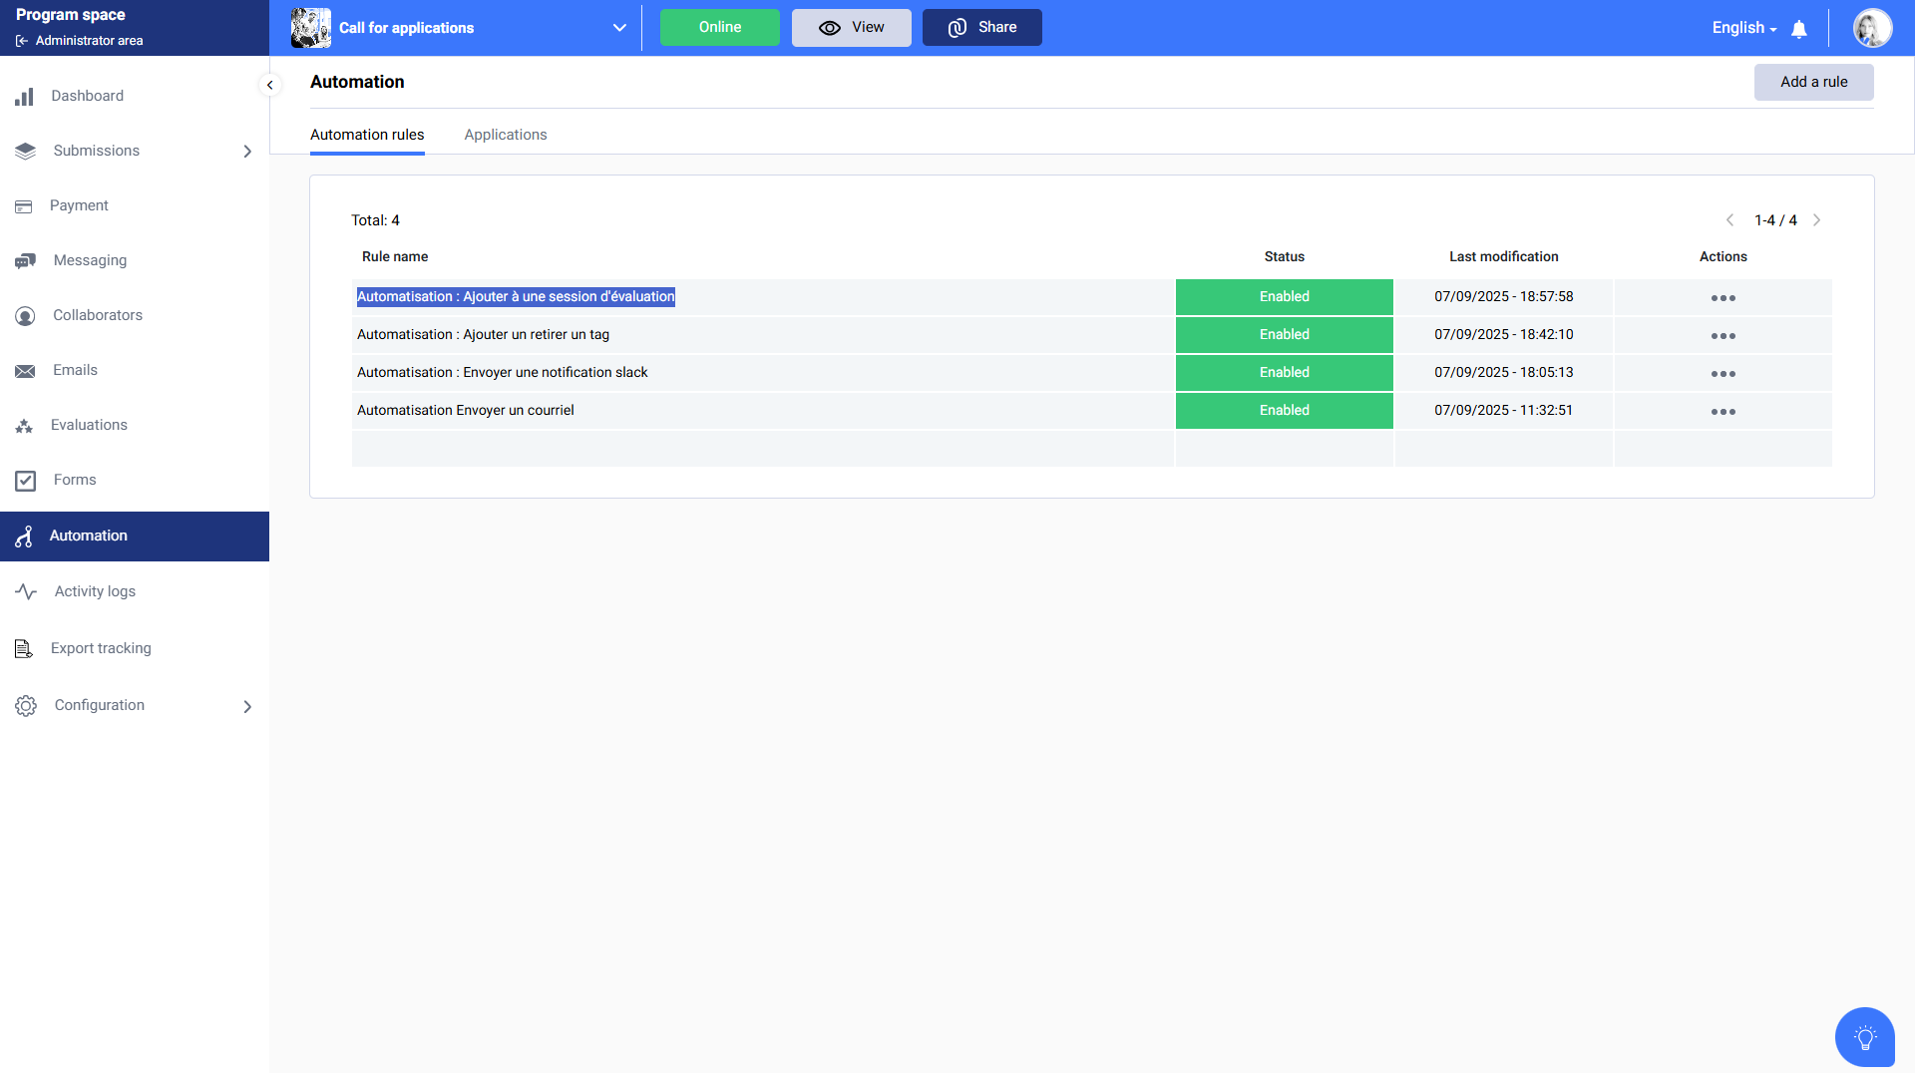The height and width of the screenshot is (1077, 1915).
Task: Click the Emails envelope icon
Action: [x=25, y=371]
